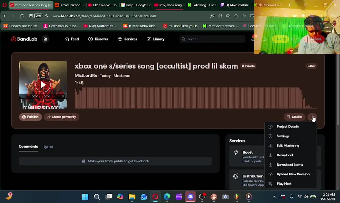The height and width of the screenshot is (203, 340).
Task: Open volume control in system tray
Action: click(x=306, y=197)
